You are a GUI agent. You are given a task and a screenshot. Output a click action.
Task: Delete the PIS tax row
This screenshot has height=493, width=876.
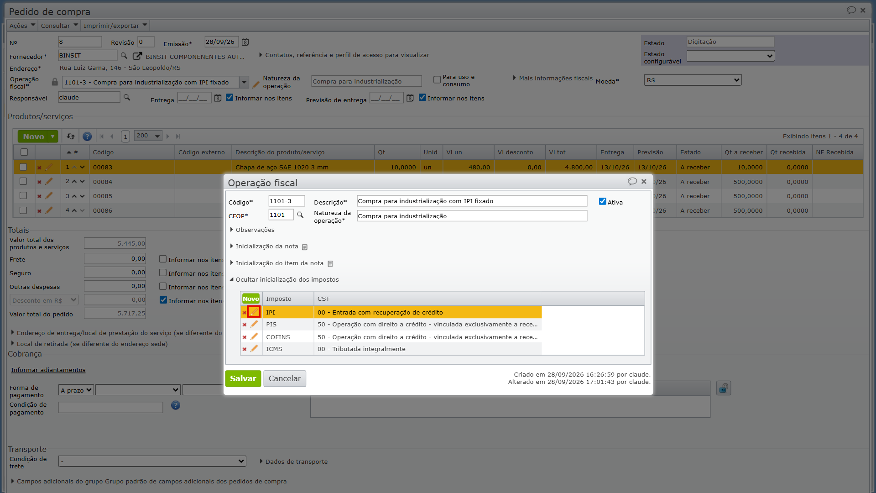pyautogui.click(x=245, y=325)
